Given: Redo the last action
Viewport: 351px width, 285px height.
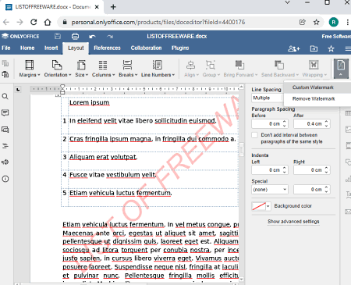Looking at the screenshot, I should point(110,37).
